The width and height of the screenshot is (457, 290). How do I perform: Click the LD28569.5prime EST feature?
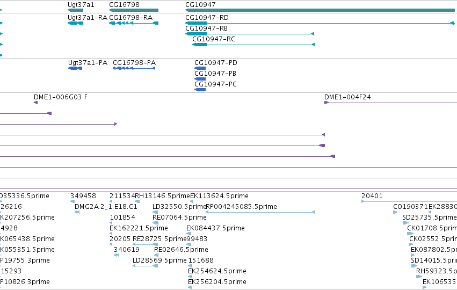(145, 266)
